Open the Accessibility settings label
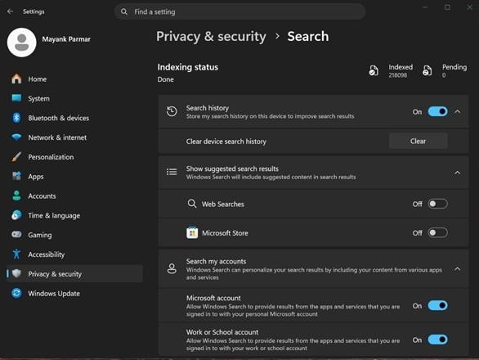479x360 pixels. (x=46, y=254)
